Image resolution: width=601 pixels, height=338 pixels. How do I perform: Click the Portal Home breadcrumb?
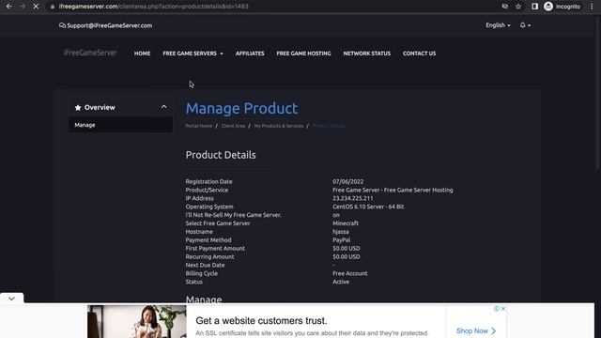198,126
